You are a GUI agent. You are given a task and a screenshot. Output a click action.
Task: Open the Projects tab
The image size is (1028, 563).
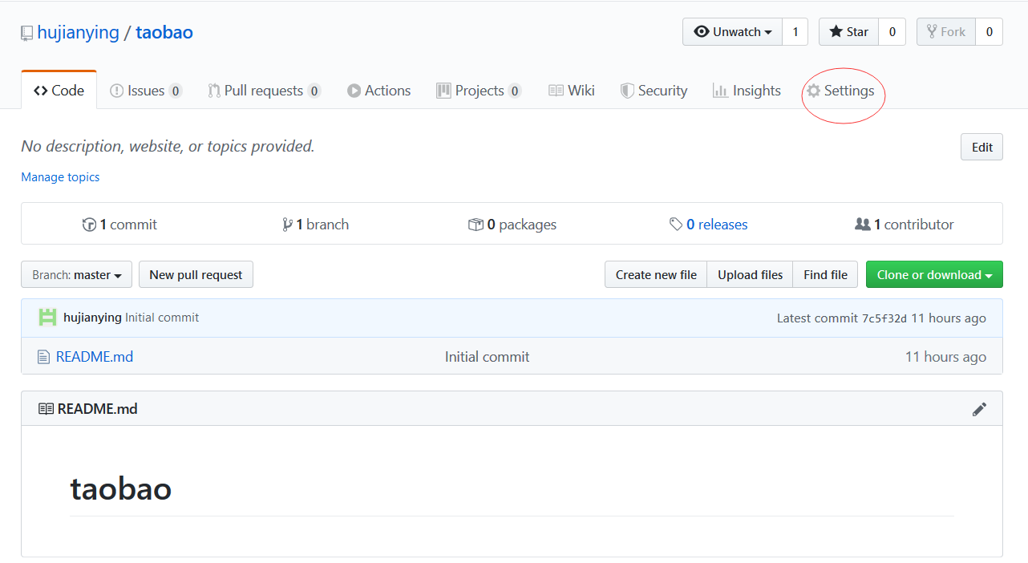479,91
